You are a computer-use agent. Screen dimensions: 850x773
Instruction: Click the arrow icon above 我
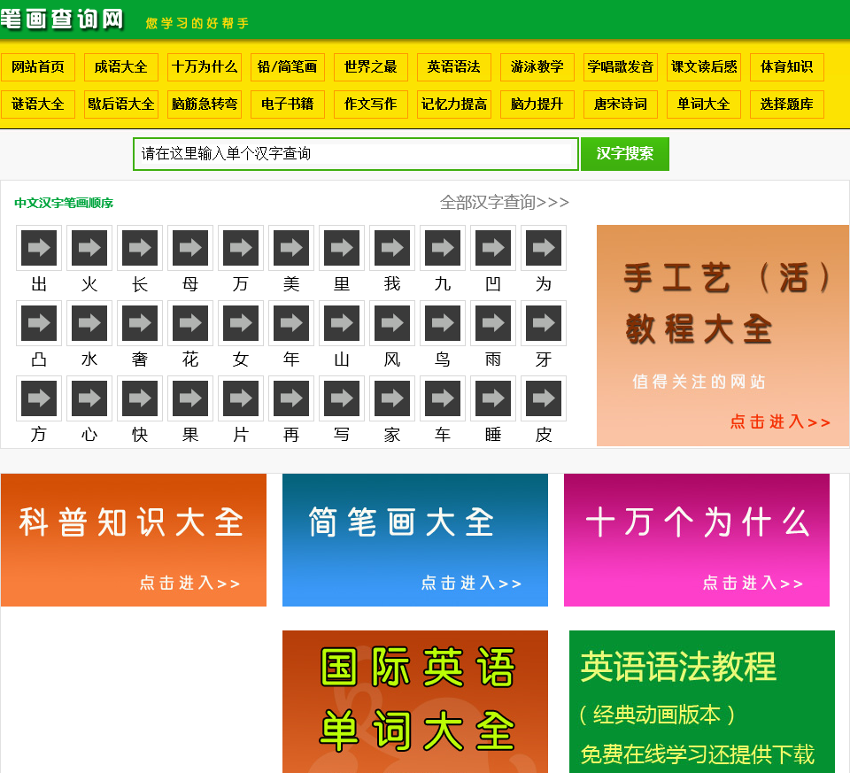[392, 248]
